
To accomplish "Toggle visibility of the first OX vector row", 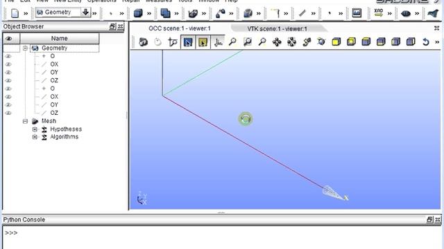I will [x=8, y=64].
